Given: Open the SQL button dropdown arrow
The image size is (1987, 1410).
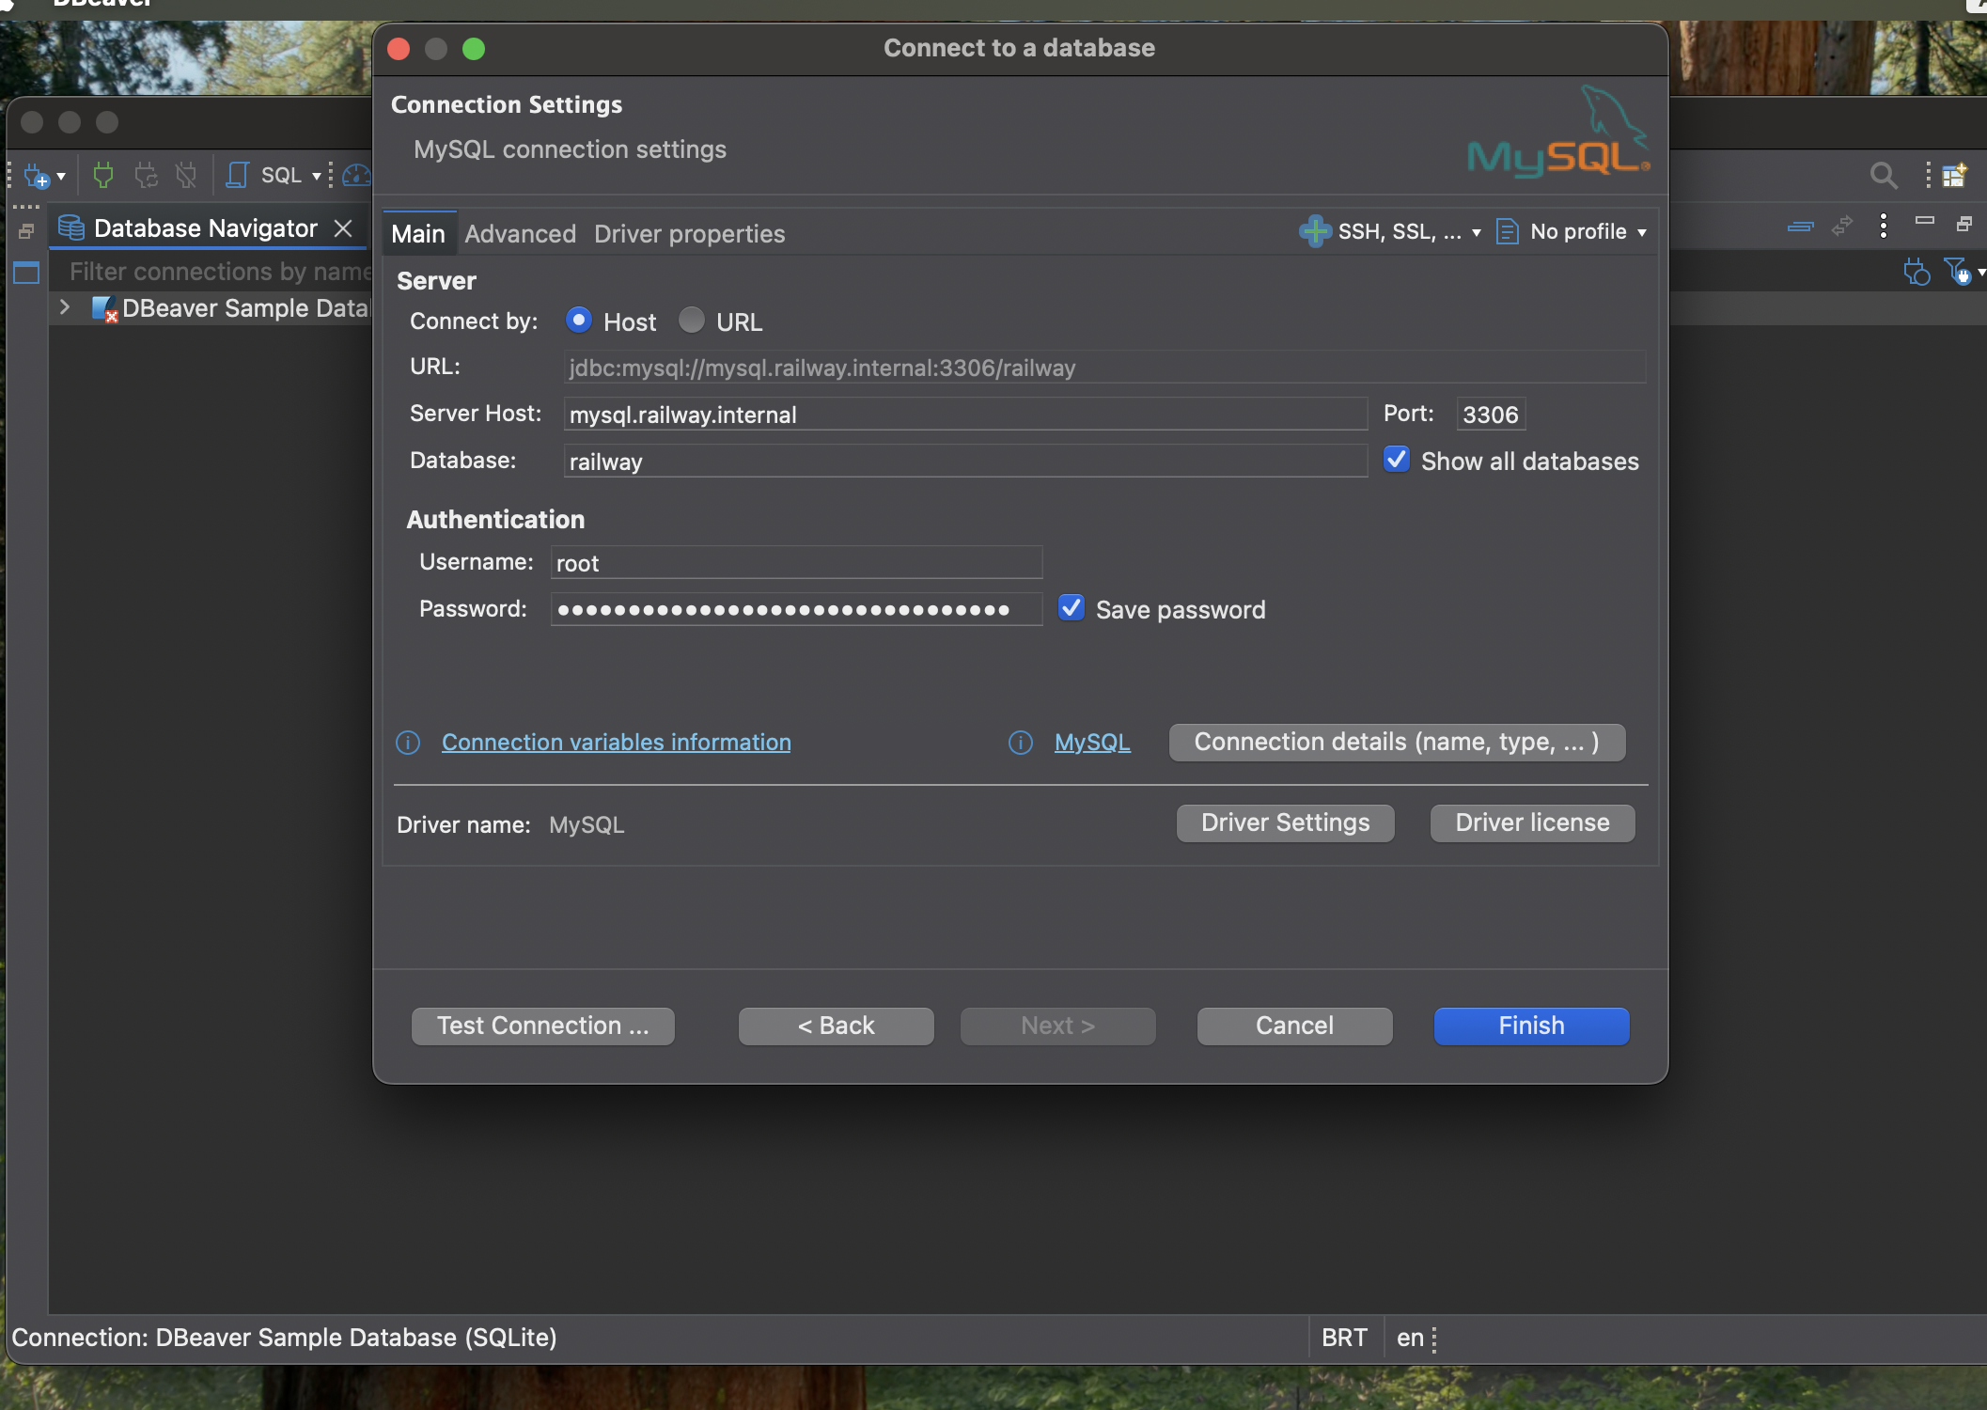Looking at the screenshot, I should coord(317,176).
